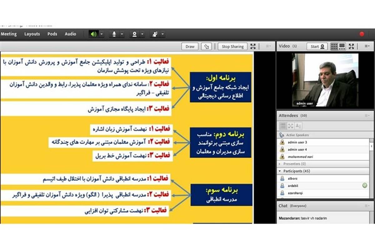Switch to attendee status view icon
Image resolution: width=375 pixels, height=250 pixels.
(x=298, y=126)
